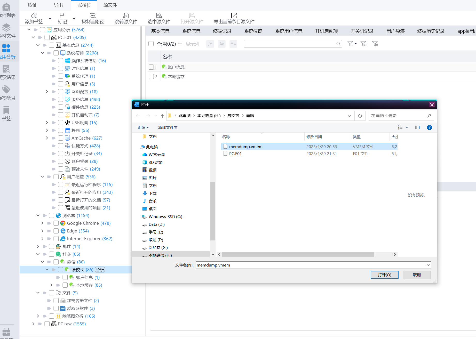Viewport: 476px width, 339px height.
Task: Check the box for row 2 本地缓存
Action: (x=151, y=77)
